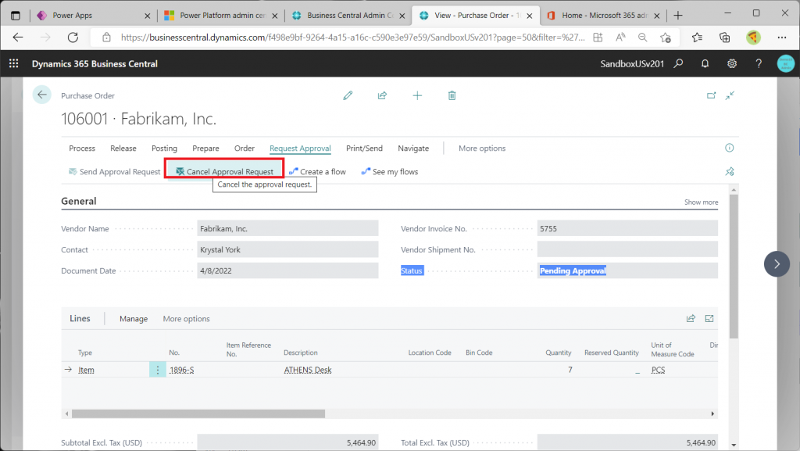The height and width of the screenshot is (451, 800).
Task: Open notifications bell
Action: tap(705, 64)
